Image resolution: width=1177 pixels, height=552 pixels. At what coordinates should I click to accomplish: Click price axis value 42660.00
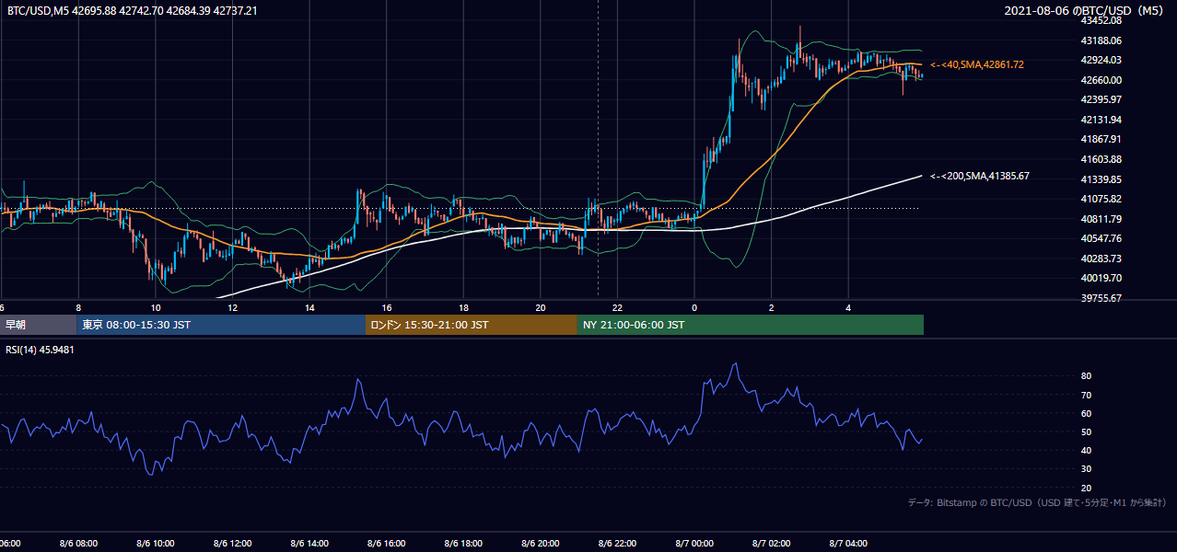coord(1103,79)
